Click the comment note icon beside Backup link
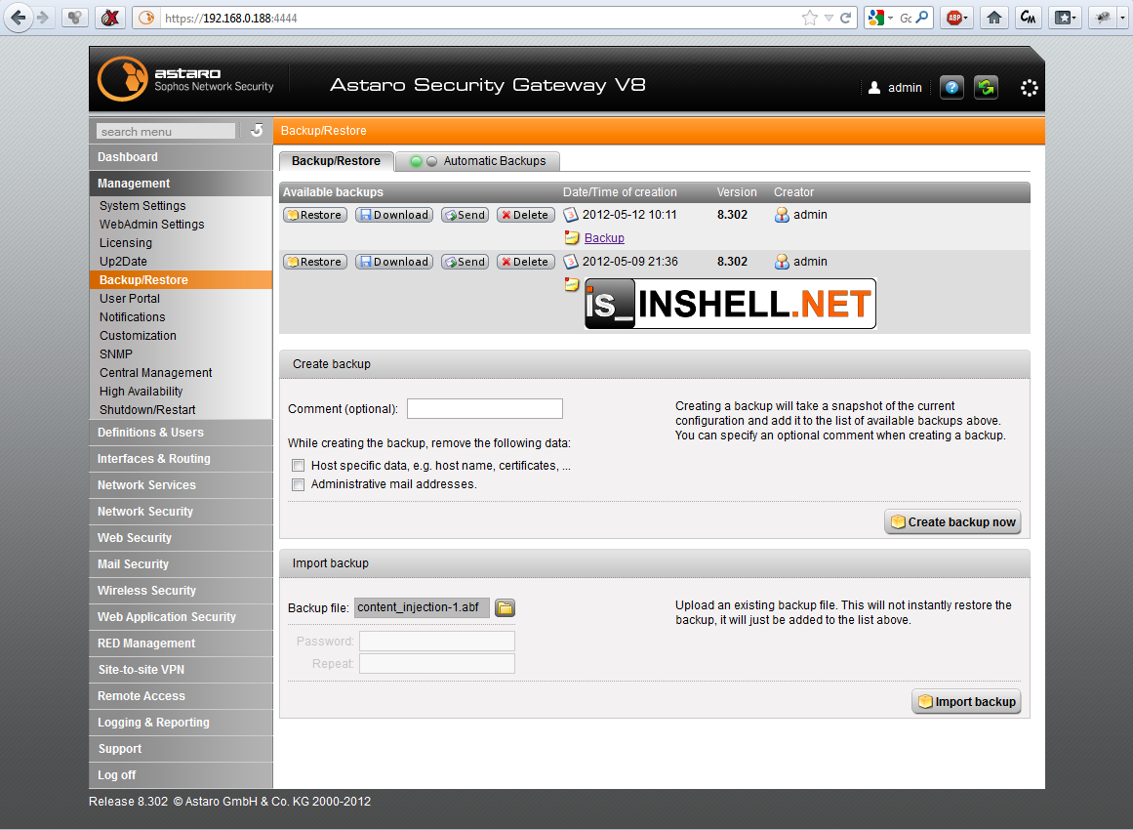 tap(572, 237)
